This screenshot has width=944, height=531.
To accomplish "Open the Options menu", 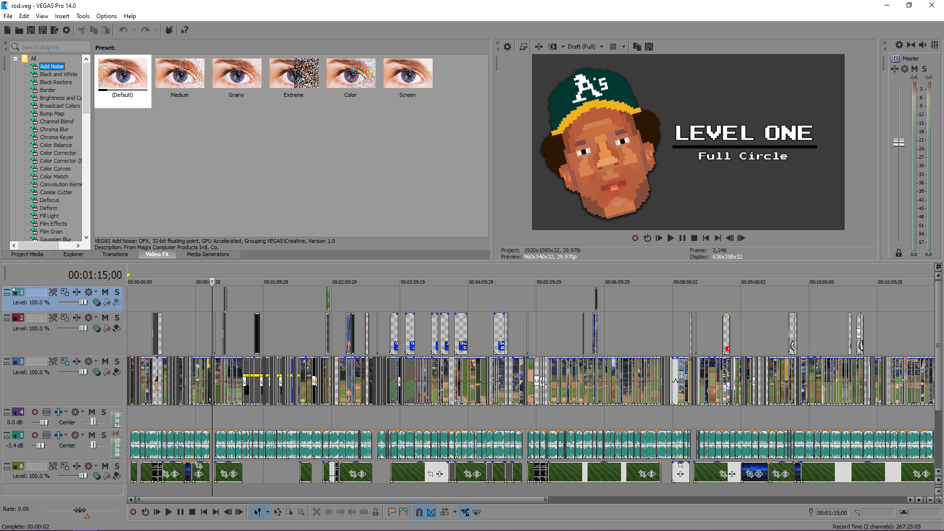I will [107, 16].
